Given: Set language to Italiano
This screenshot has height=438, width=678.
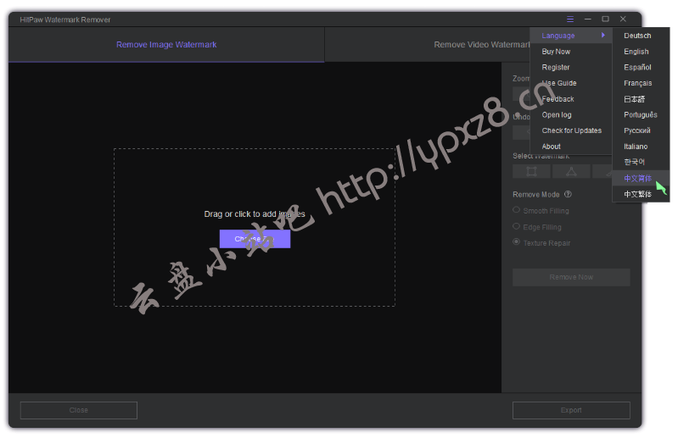Looking at the screenshot, I should point(642,147).
